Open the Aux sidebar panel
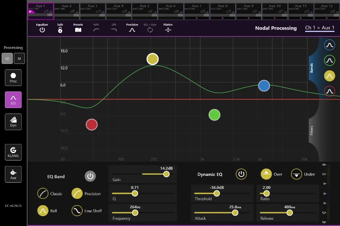 click(13, 174)
